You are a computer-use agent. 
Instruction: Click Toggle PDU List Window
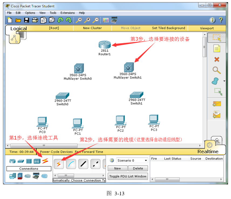click(x=128, y=176)
